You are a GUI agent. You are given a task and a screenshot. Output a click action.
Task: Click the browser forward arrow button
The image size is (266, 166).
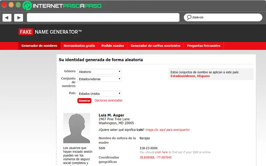[19, 18]
